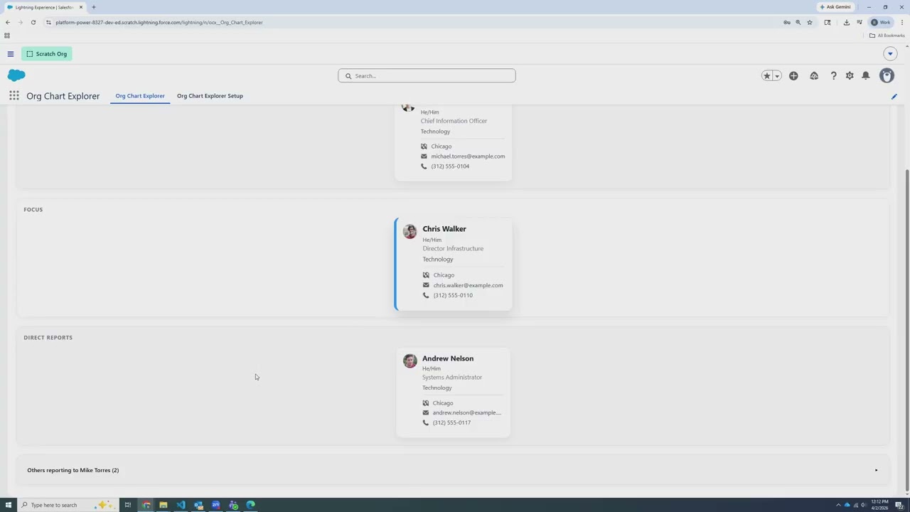Click the zoom magnifier icon in address bar
The height and width of the screenshot is (512, 910).
[798, 22]
